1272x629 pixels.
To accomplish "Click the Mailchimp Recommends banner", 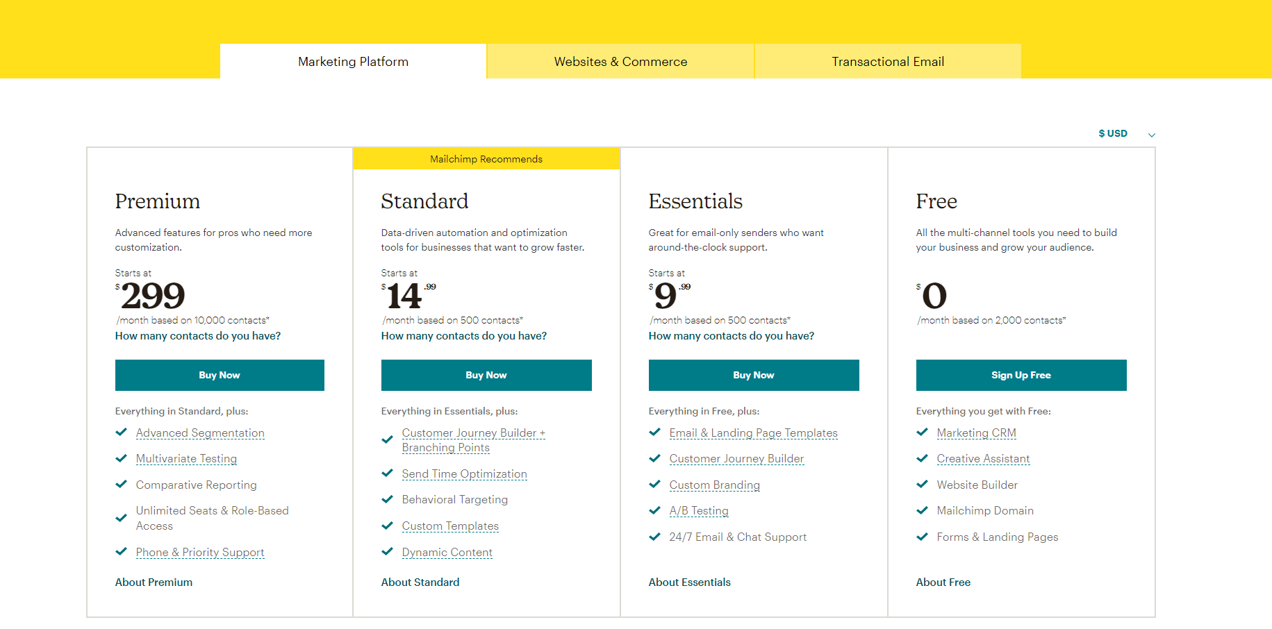I will pyautogui.click(x=486, y=159).
